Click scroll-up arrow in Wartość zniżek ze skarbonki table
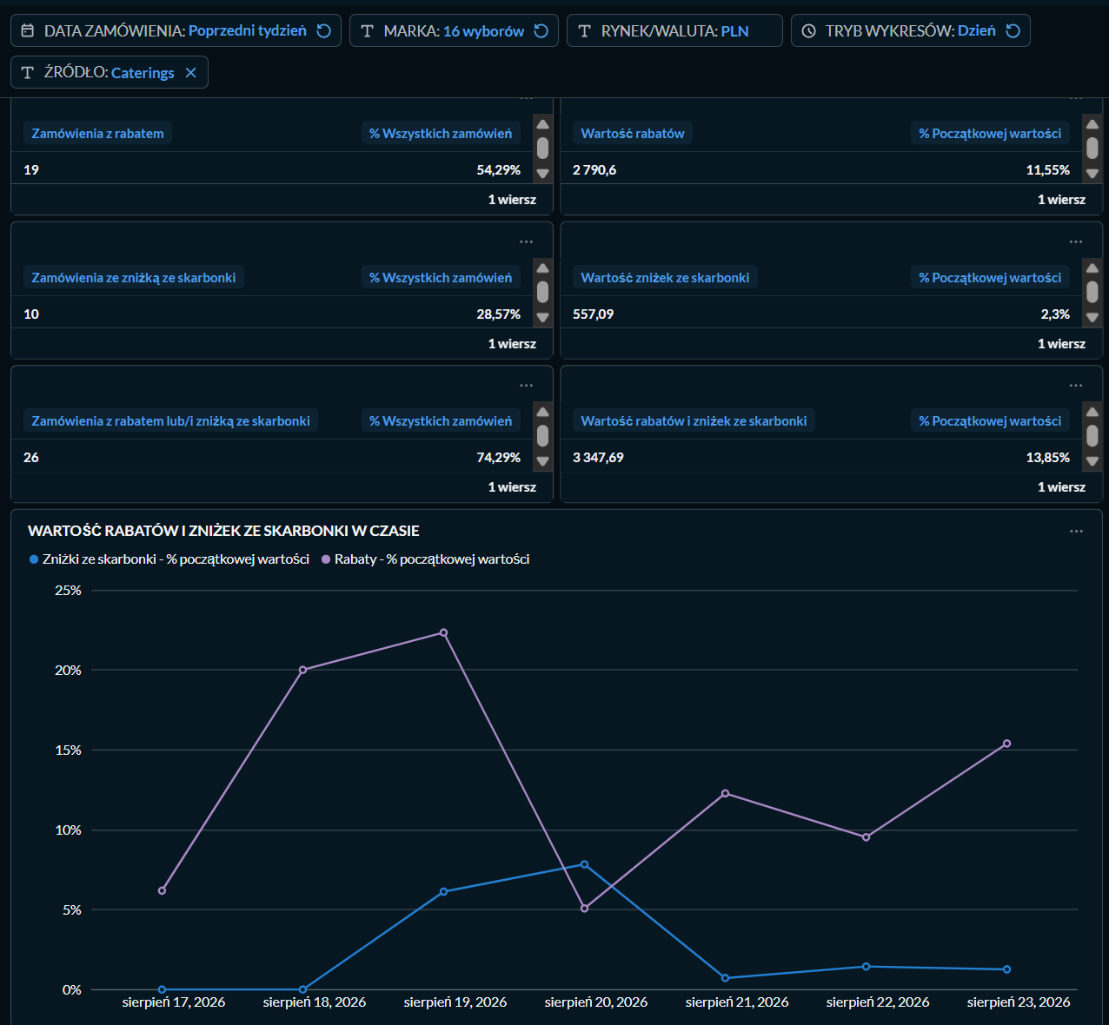This screenshot has height=1025, width=1109. click(1092, 268)
